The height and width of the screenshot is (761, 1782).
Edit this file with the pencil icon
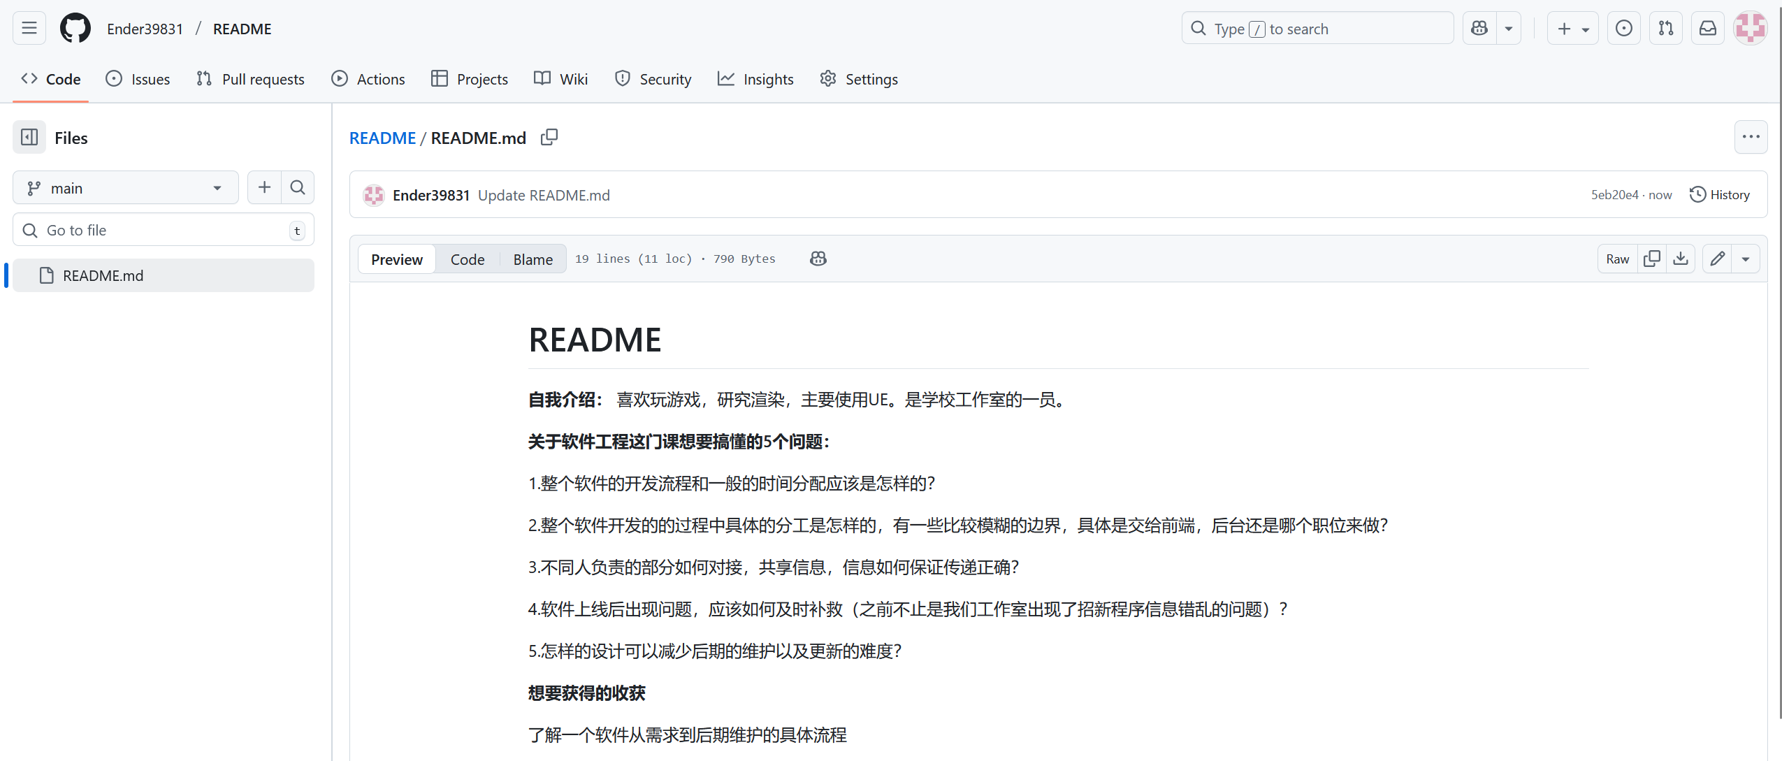1718,259
